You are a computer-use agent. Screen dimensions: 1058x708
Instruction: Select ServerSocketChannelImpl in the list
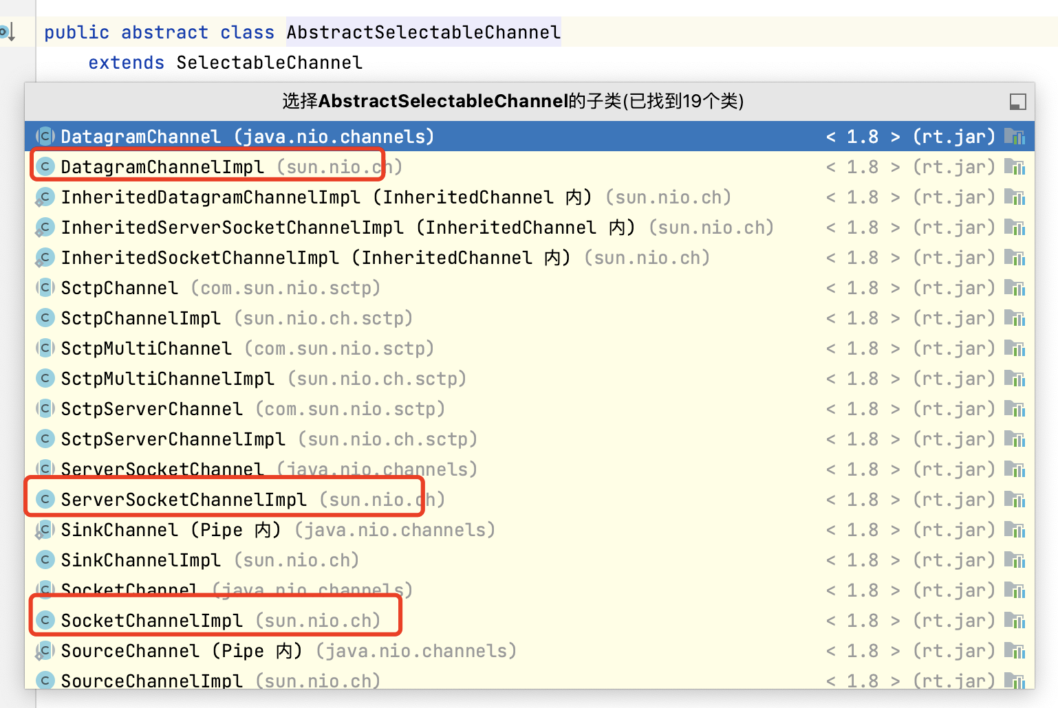pos(184,500)
